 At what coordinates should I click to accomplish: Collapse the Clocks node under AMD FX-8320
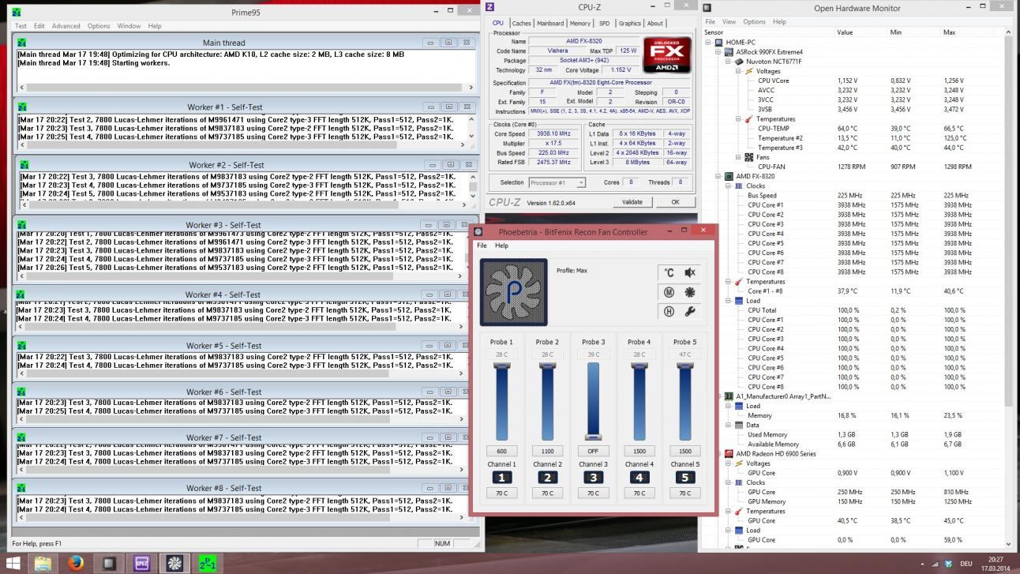[x=729, y=186]
